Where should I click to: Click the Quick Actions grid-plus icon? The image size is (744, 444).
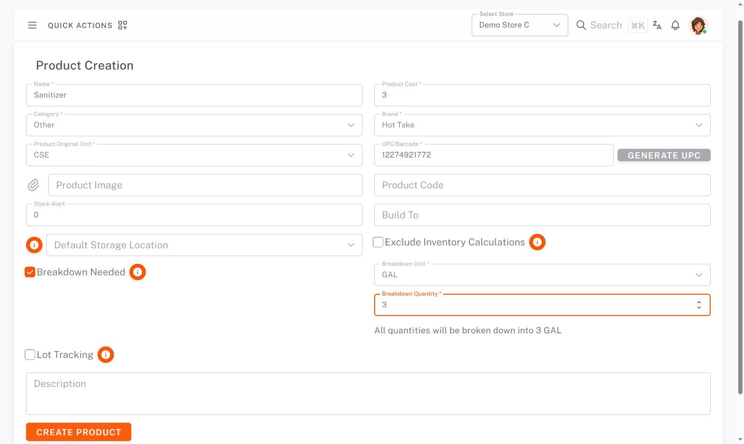click(123, 25)
